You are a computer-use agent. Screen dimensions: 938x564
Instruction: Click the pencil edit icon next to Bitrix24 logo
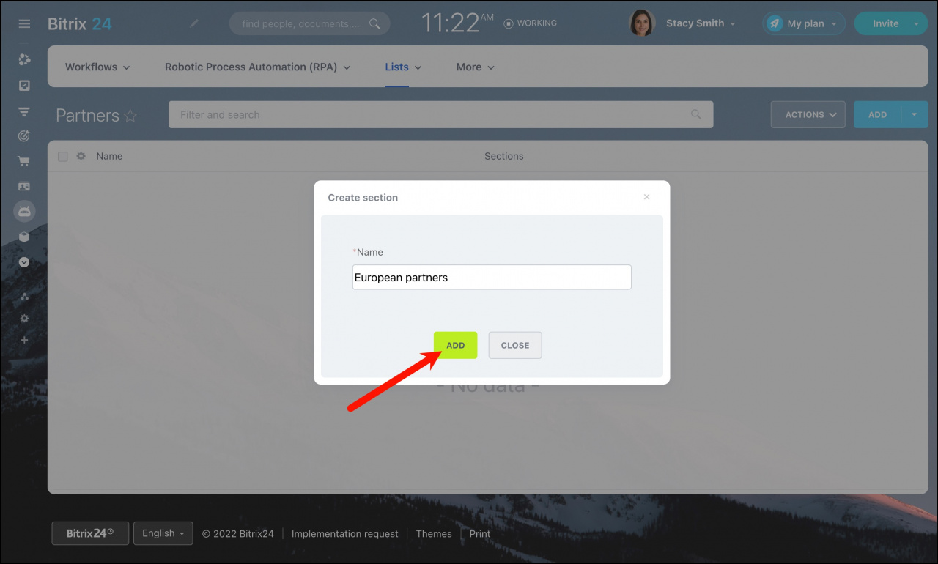pos(194,23)
